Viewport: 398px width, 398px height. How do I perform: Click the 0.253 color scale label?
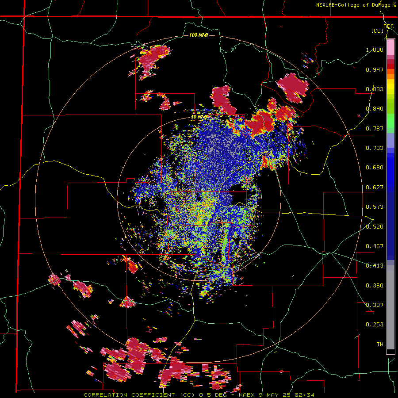[375, 325]
